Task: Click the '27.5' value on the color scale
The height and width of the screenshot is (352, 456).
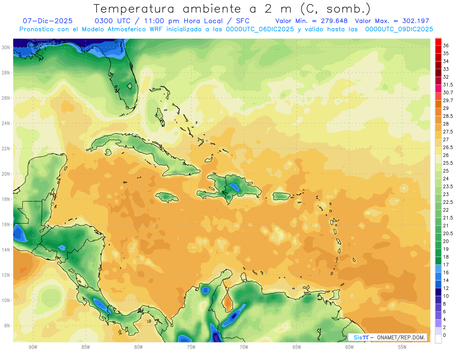Action: click(x=448, y=132)
